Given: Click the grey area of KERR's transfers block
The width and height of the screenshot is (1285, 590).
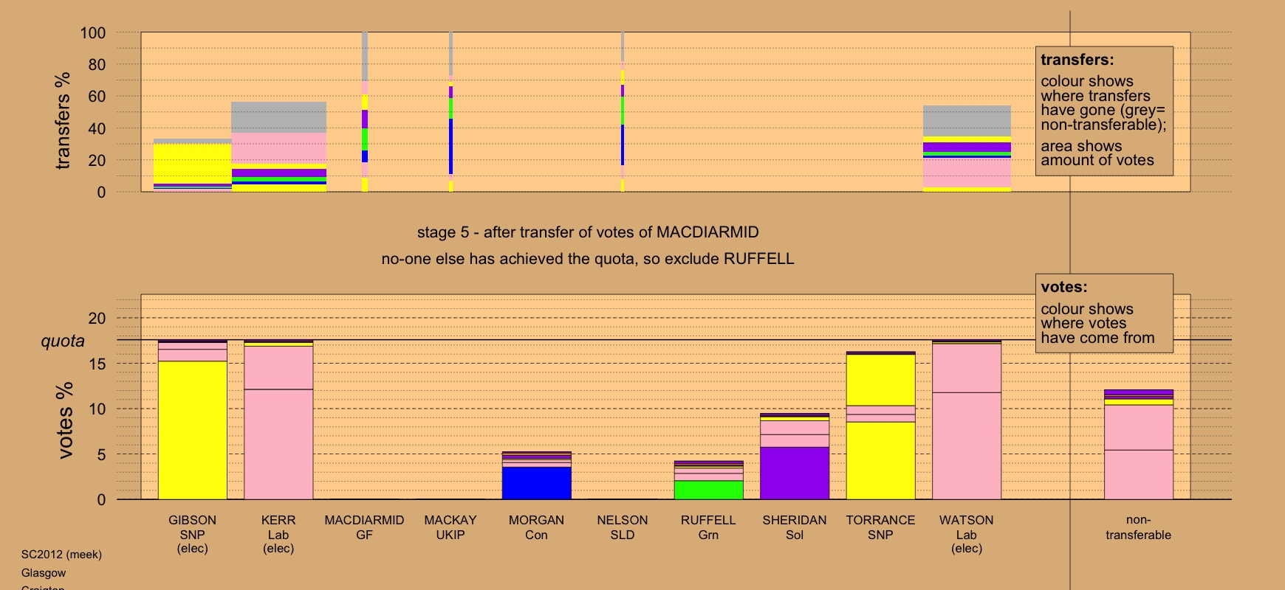Looking at the screenshot, I should 278,117.
